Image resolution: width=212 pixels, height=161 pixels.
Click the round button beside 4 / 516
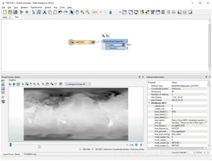(136, 145)
